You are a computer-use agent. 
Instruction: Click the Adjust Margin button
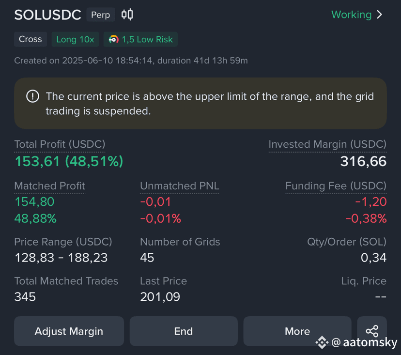tap(69, 331)
